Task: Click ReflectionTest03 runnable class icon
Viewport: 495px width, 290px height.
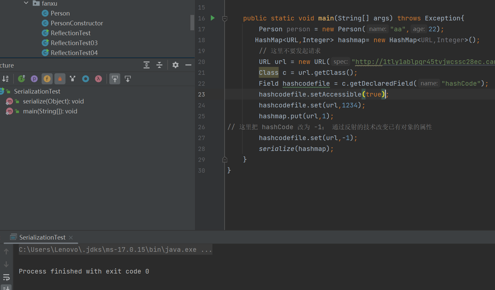Action: pyautogui.click(x=45, y=43)
